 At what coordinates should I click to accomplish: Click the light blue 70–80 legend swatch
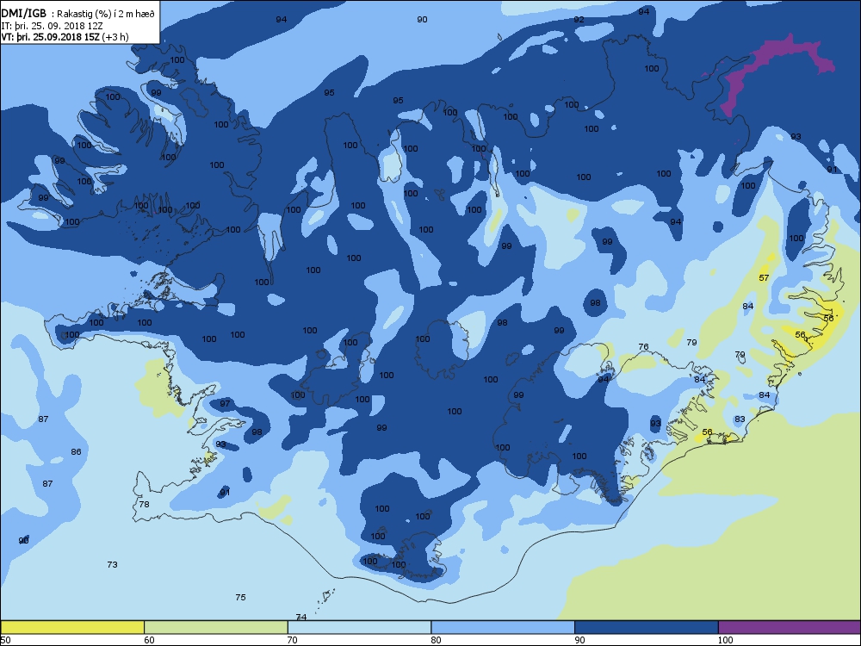pyautogui.click(x=359, y=627)
